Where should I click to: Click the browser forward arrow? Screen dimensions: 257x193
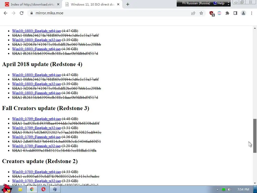[x=14, y=13]
